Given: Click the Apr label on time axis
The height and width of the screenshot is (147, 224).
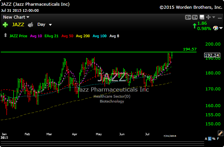Looking at the screenshot, I should click(x=74, y=134).
